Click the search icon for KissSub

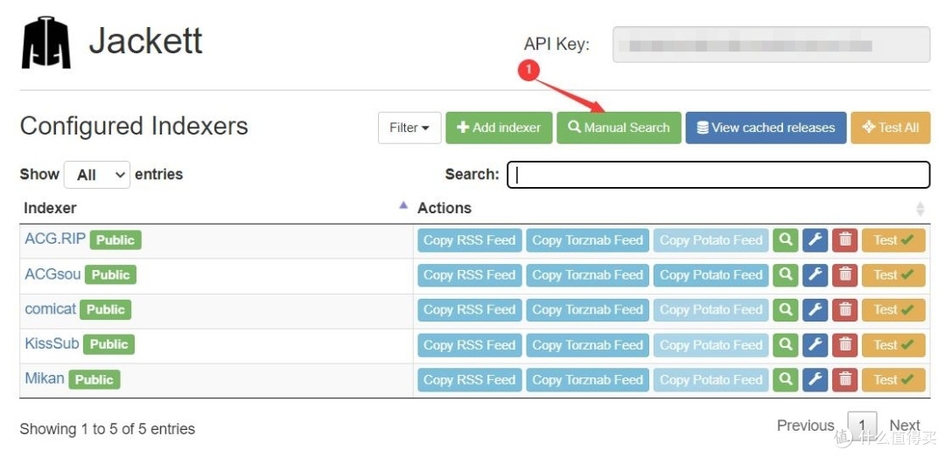coord(785,345)
